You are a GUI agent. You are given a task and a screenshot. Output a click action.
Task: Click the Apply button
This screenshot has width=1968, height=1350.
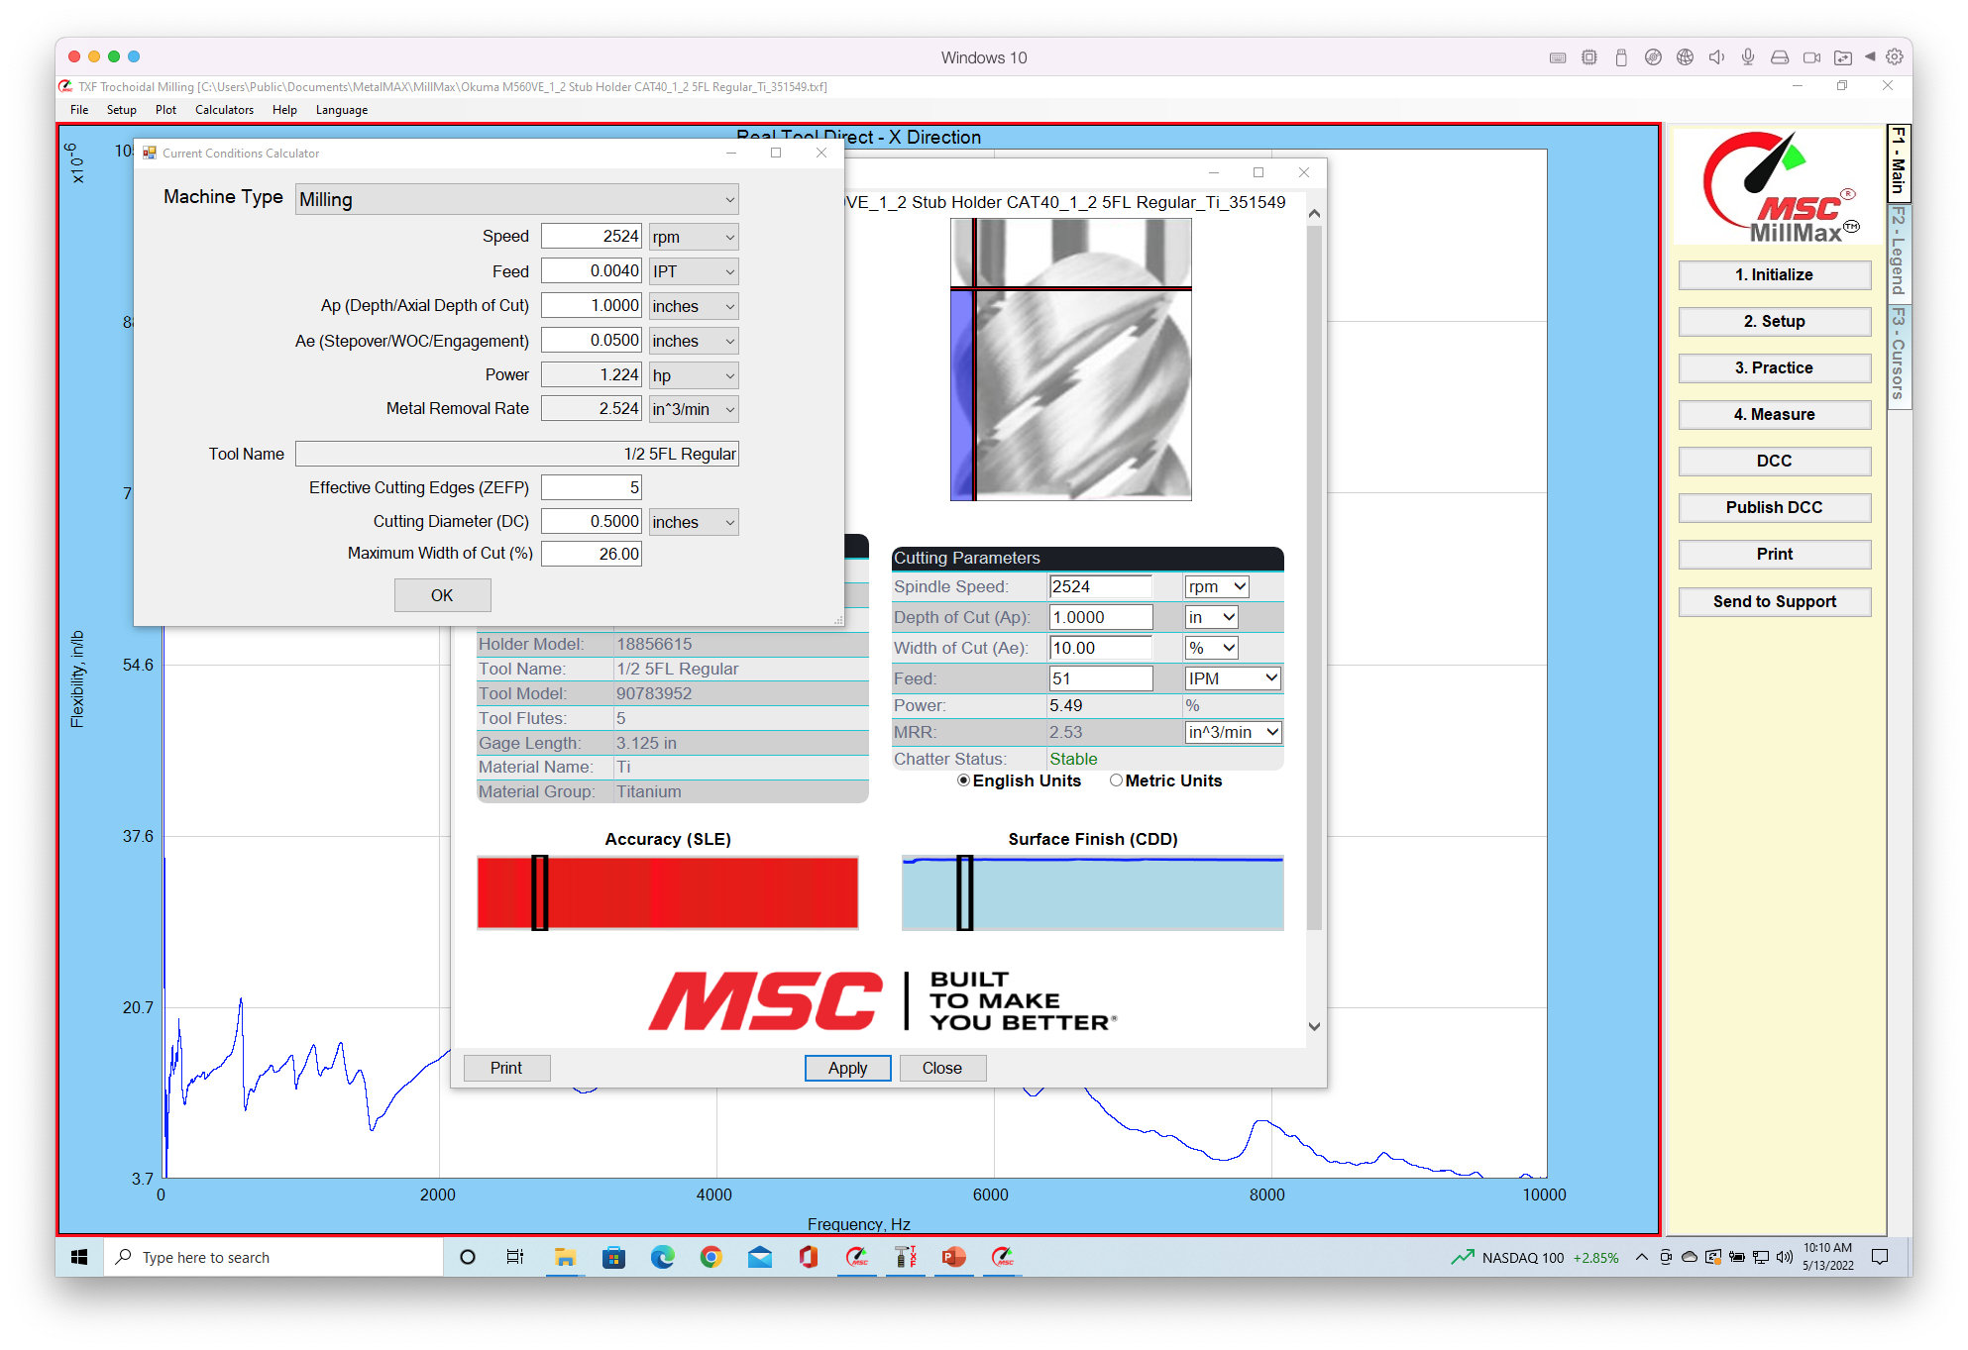click(x=847, y=1068)
